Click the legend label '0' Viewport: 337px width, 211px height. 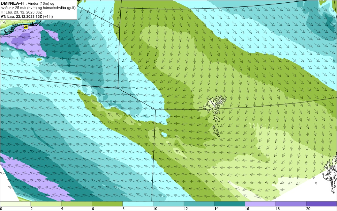pos(1,209)
